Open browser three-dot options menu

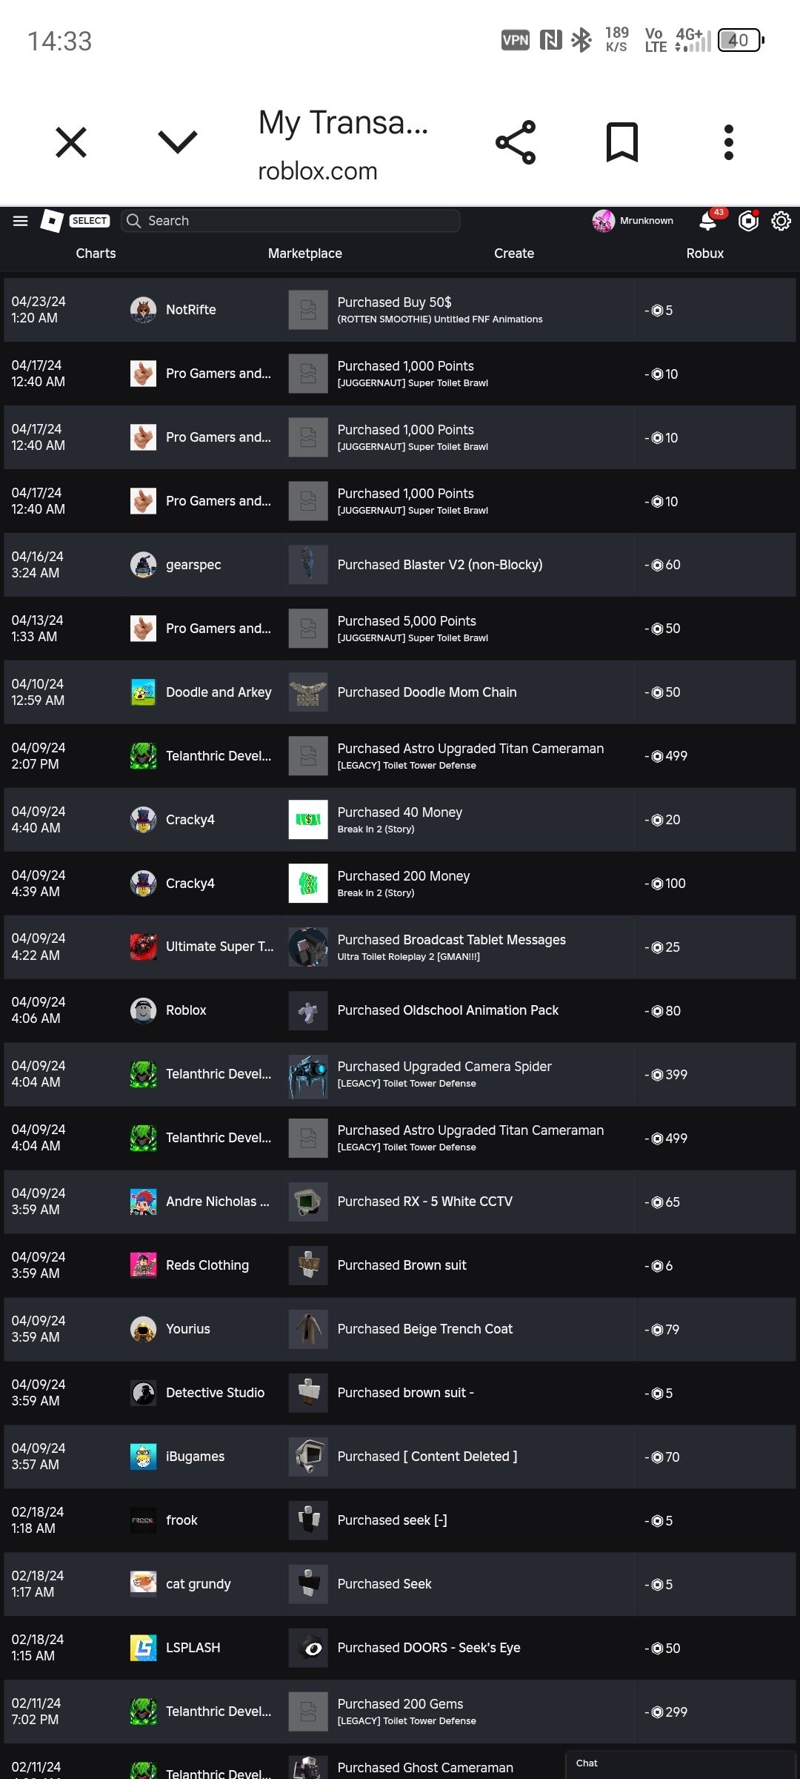pyautogui.click(x=729, y=142)
